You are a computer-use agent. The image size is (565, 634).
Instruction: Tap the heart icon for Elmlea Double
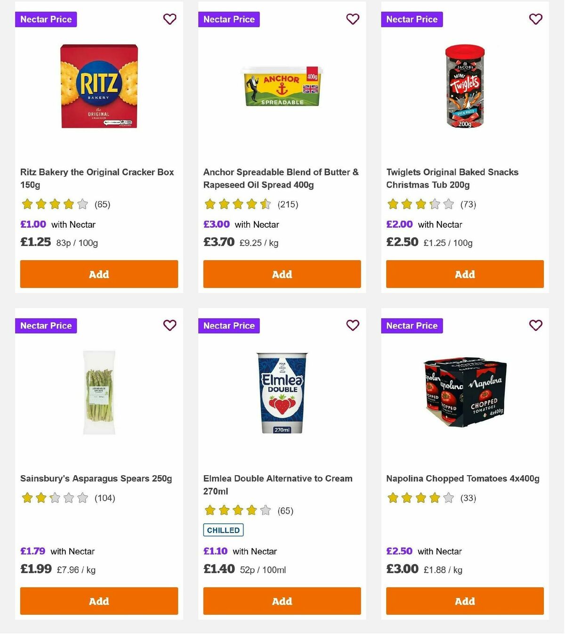[353, 325]
